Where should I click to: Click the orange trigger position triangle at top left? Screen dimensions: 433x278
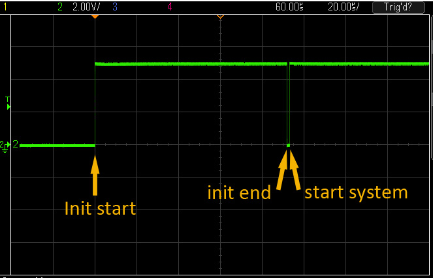95,16
